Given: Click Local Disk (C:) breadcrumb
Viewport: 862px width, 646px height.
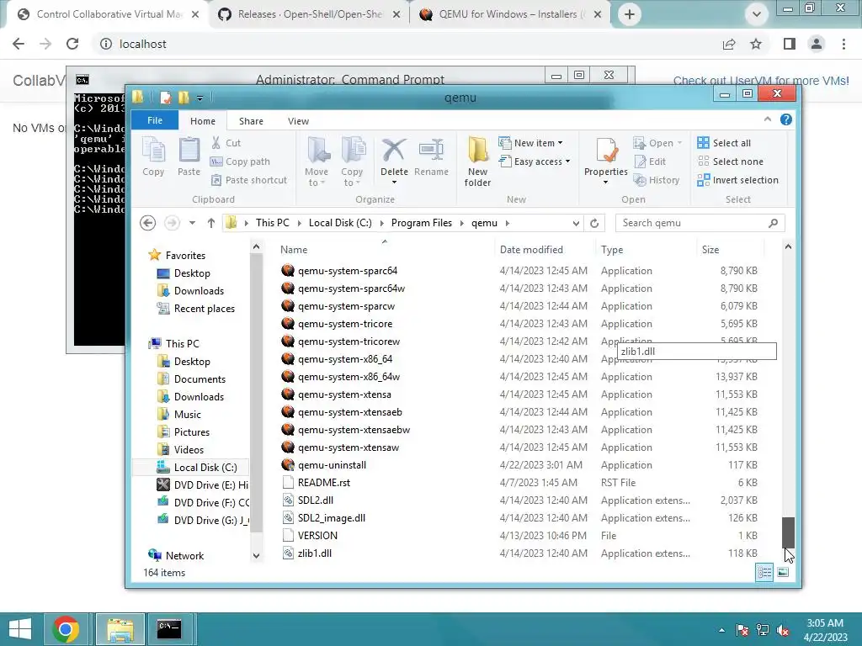Looking at the screenshot, I should [340, 223].
